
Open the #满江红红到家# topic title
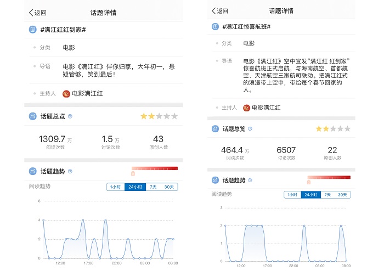pyautogui.click(x=63, y=30)
